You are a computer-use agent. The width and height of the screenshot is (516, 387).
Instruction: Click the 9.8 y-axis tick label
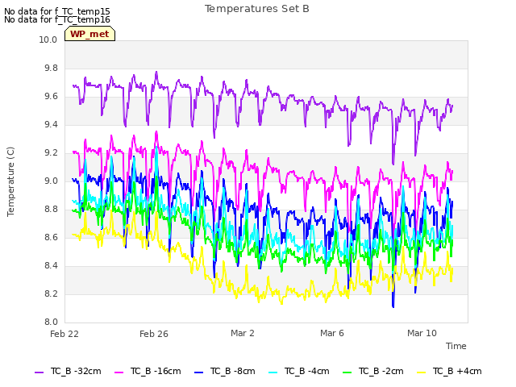pos(51,69)
